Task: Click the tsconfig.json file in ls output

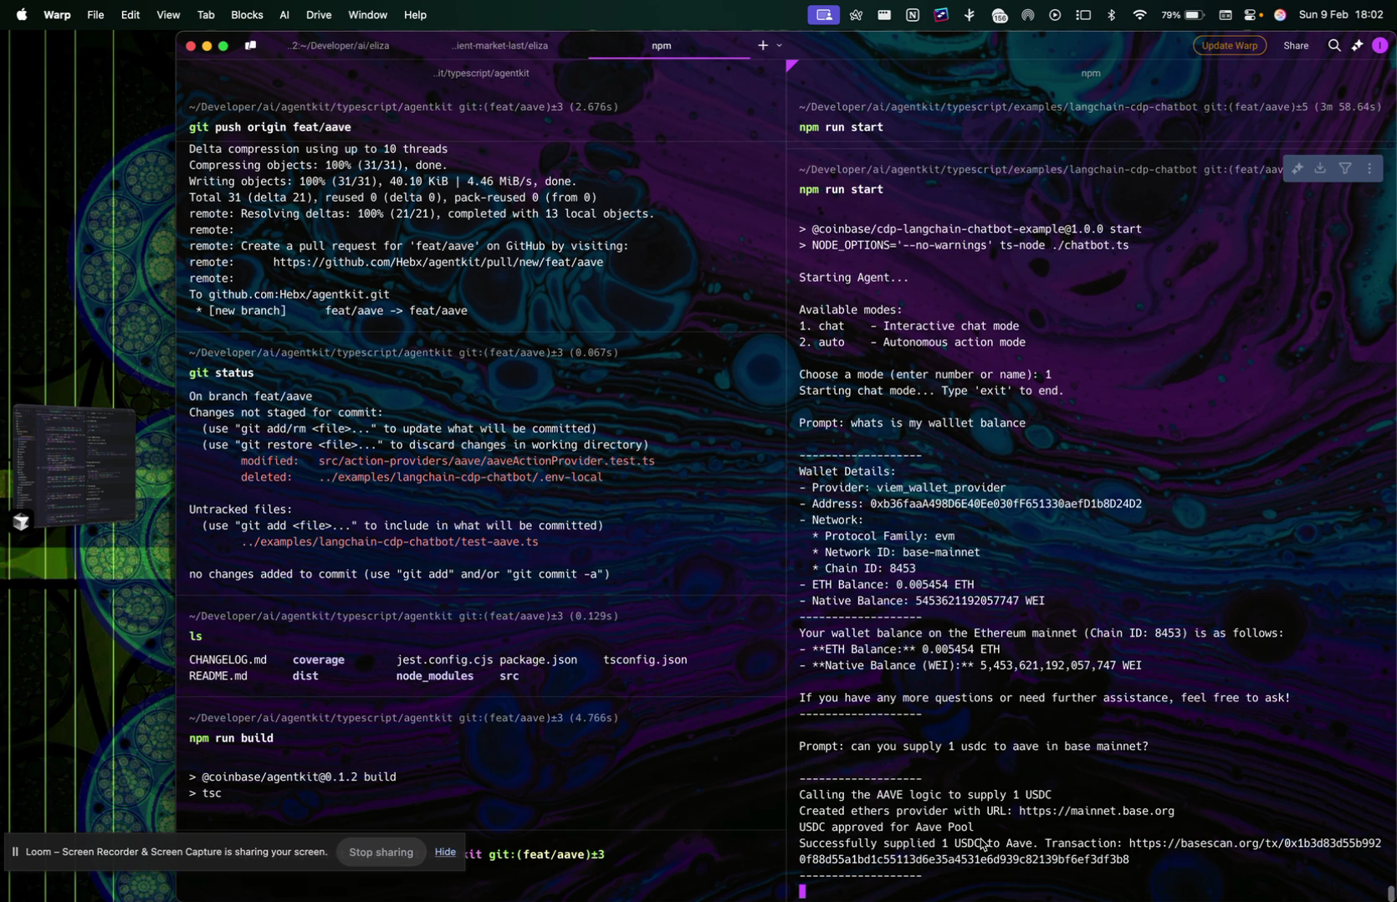Action: [x=645, y=659]
